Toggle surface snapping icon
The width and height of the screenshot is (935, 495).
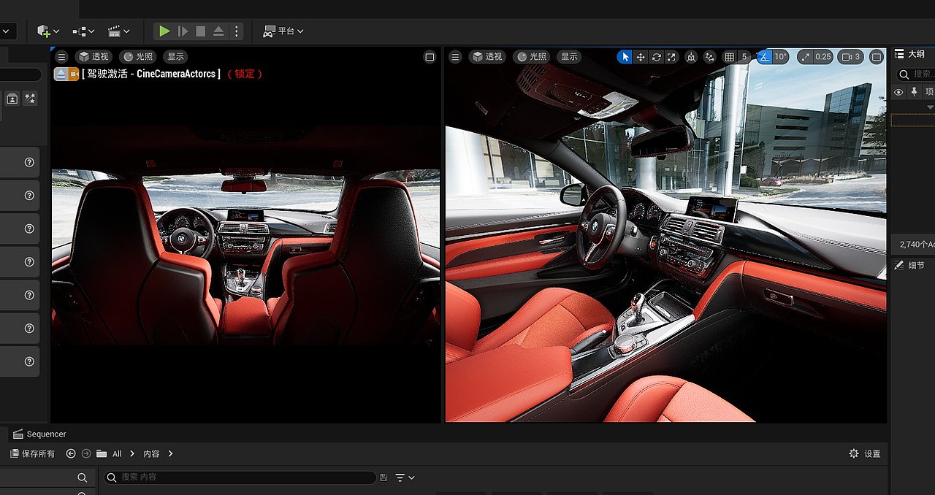(x=709, y=57)
